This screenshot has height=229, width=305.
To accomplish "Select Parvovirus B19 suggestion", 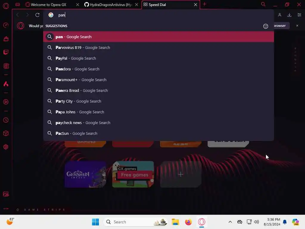I will point(158,47).
